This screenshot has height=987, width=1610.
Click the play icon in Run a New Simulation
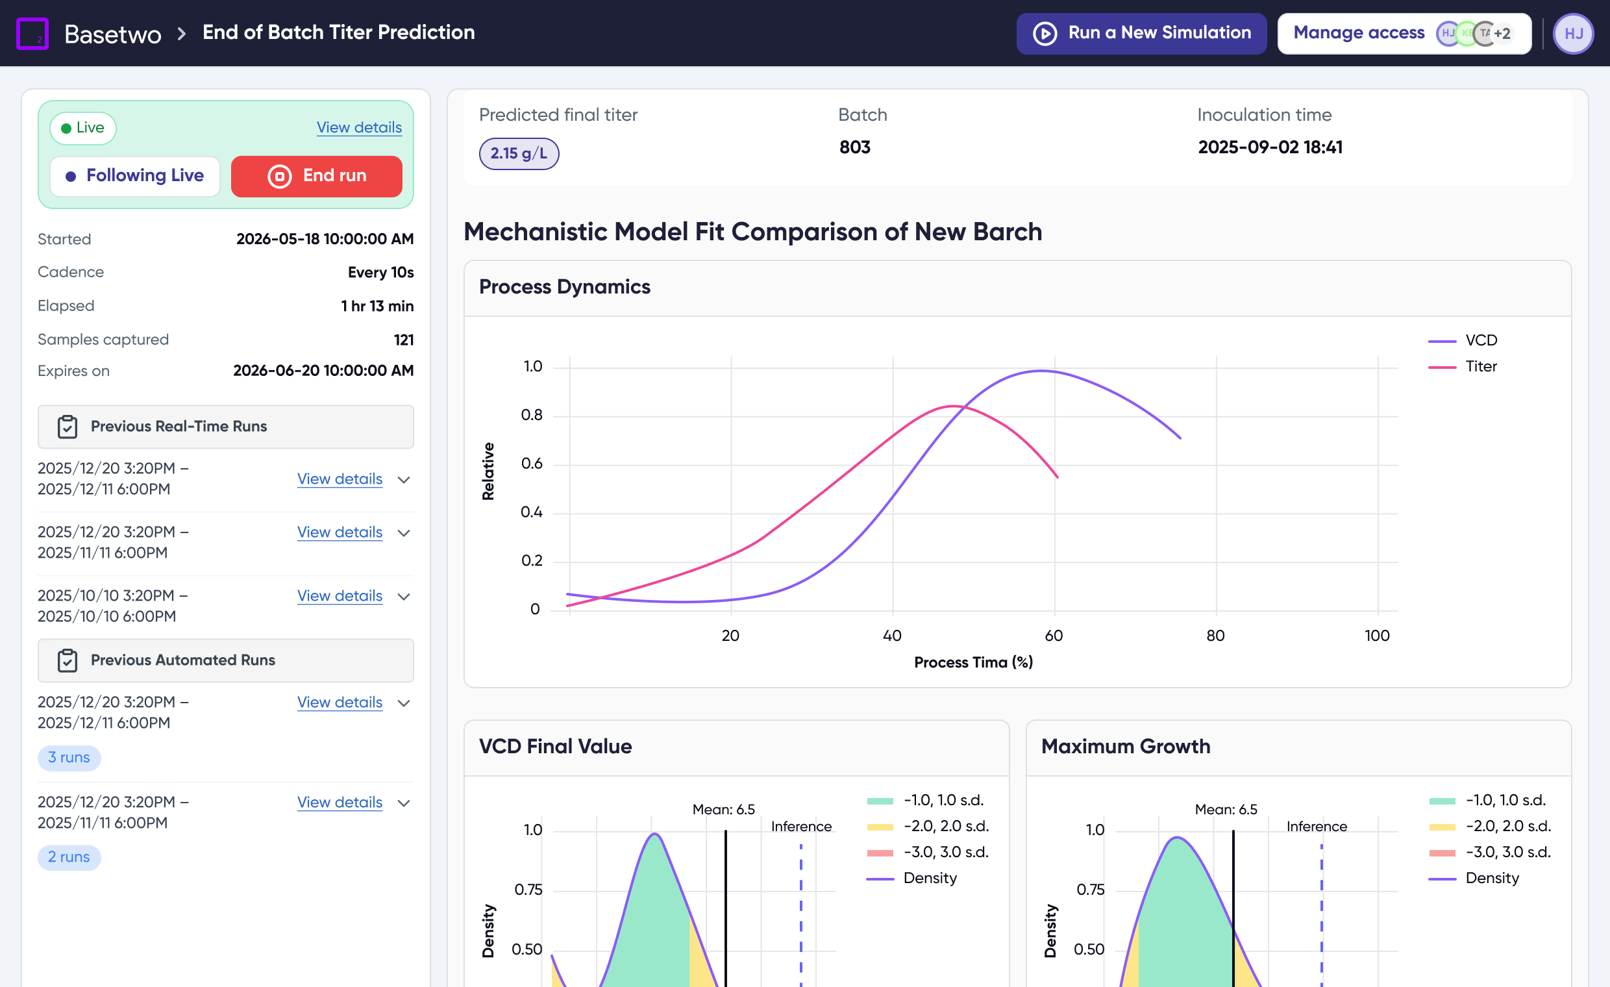click(1045, 33)
